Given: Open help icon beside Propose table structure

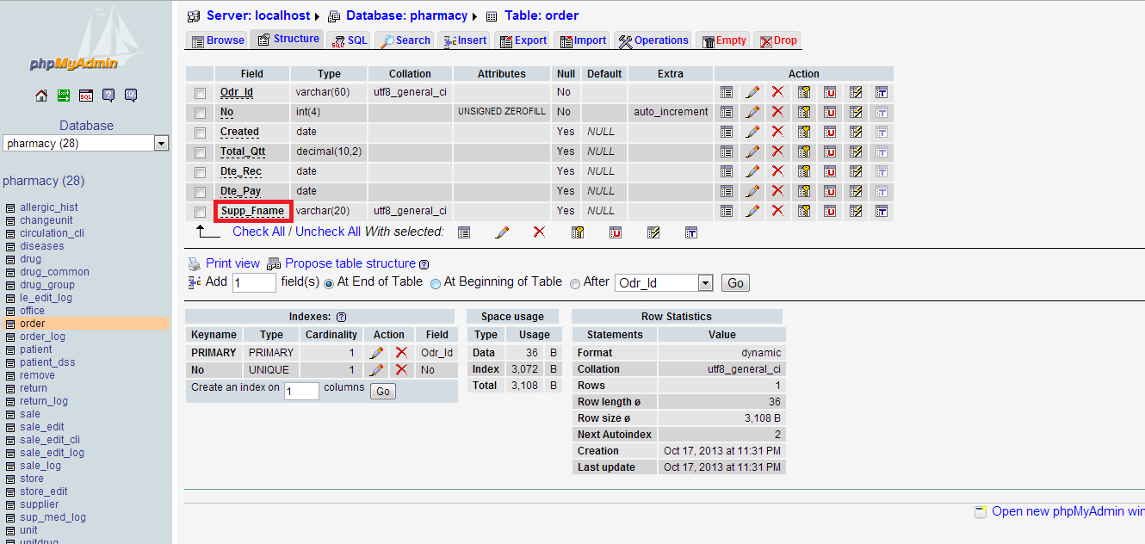Looking at the screenshot, I should [424, 264].
